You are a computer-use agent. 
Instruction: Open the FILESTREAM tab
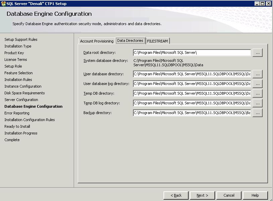[x=157, y=41]
